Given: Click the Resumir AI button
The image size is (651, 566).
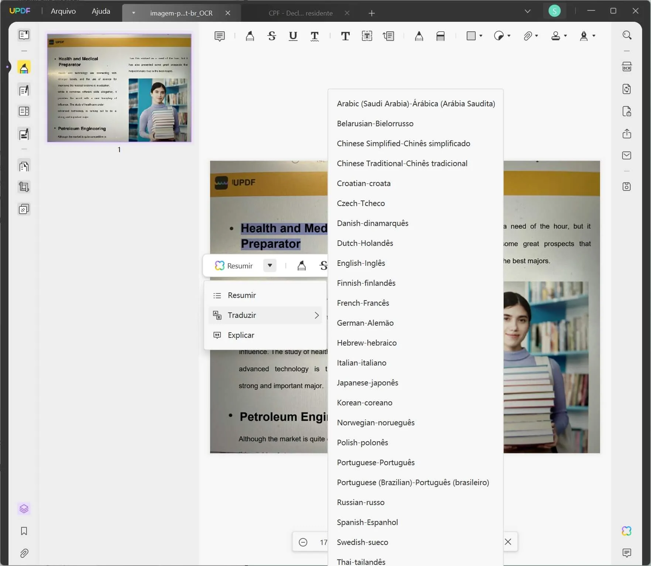Looking at the screenshot, I should pos(234,266).
